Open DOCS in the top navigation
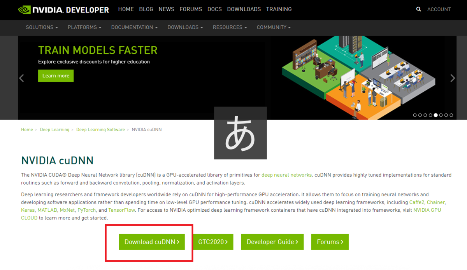The width and height of the screenshot is (467, 270). click(214, 9)
